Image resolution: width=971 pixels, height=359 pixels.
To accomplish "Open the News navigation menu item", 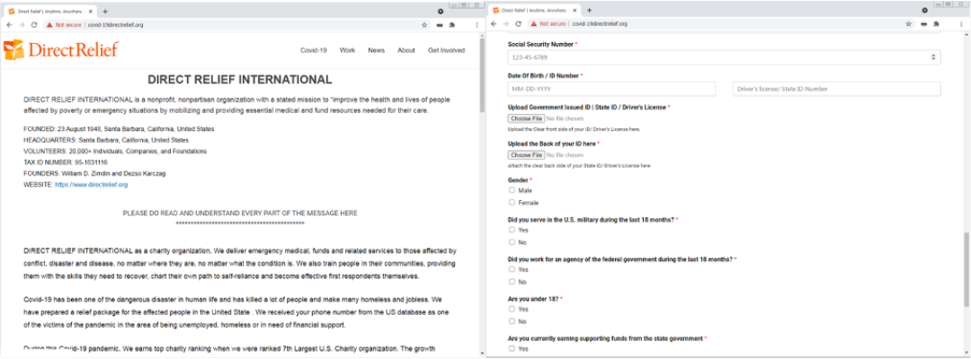I will click(x=376, y=50).
